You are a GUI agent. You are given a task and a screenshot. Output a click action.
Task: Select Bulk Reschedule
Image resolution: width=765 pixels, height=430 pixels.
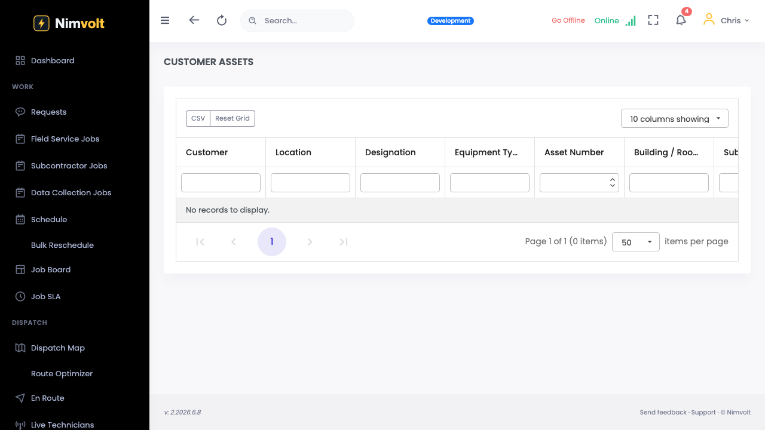tap(62, 245)
